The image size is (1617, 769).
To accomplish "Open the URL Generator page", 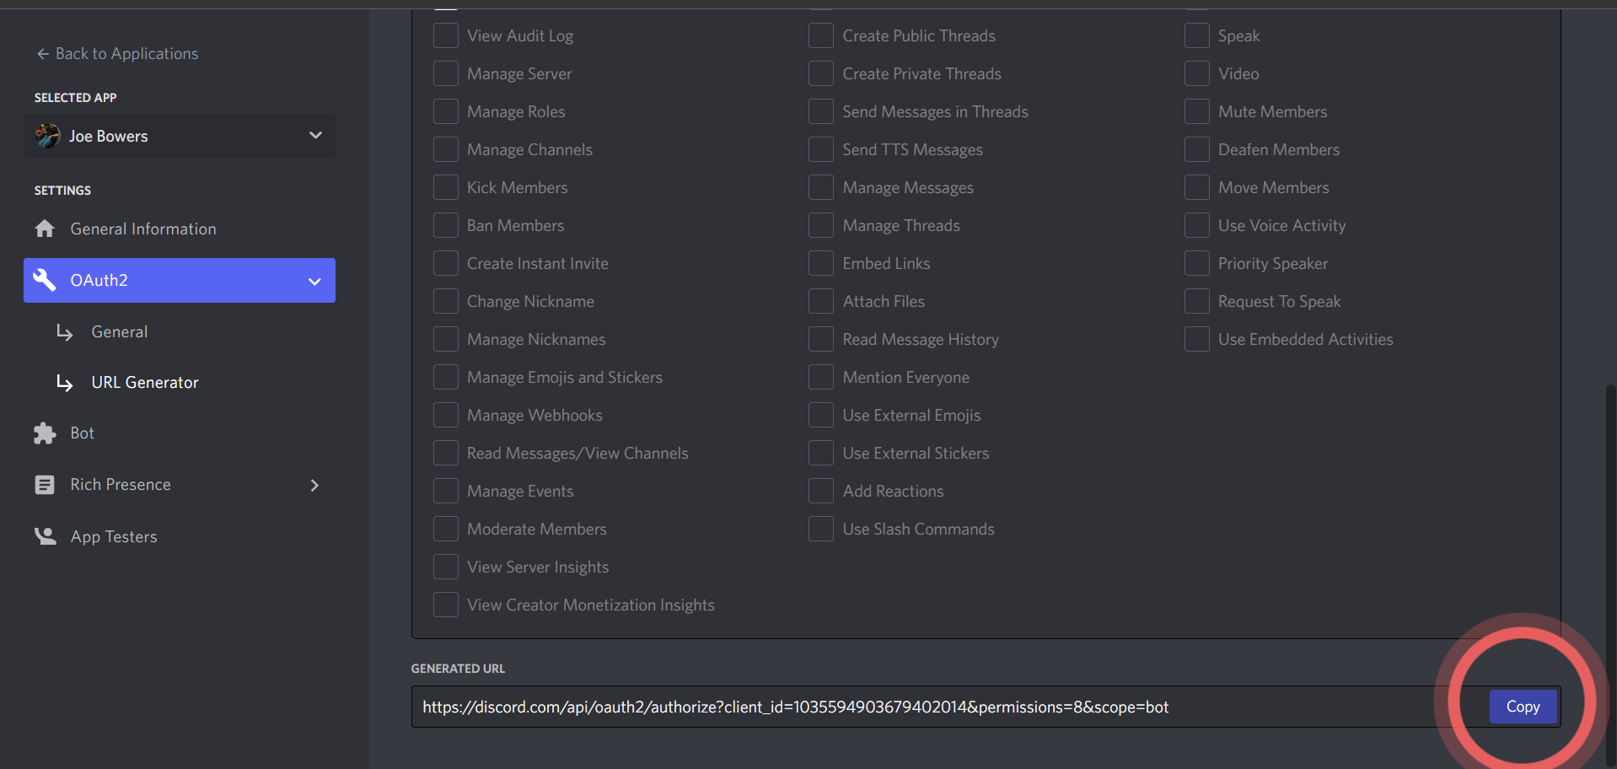I will coord(145,383).
